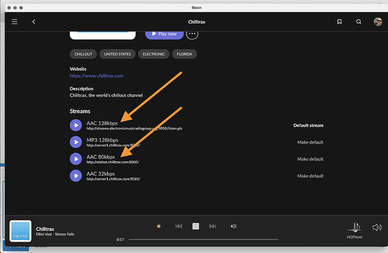
Task: Click the Play now button
Action: click(x=164, y=34)
